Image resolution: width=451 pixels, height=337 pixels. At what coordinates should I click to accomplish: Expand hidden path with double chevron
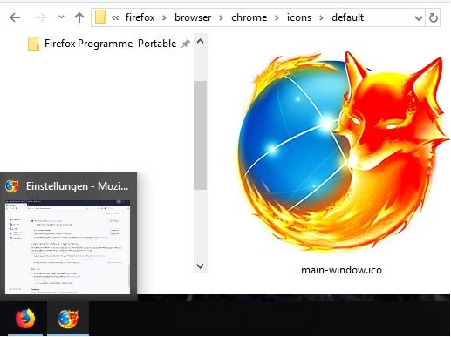pos(115,17)
